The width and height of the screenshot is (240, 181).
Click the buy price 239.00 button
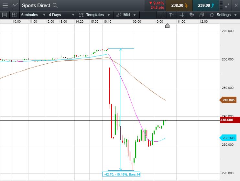pos(206,5)
